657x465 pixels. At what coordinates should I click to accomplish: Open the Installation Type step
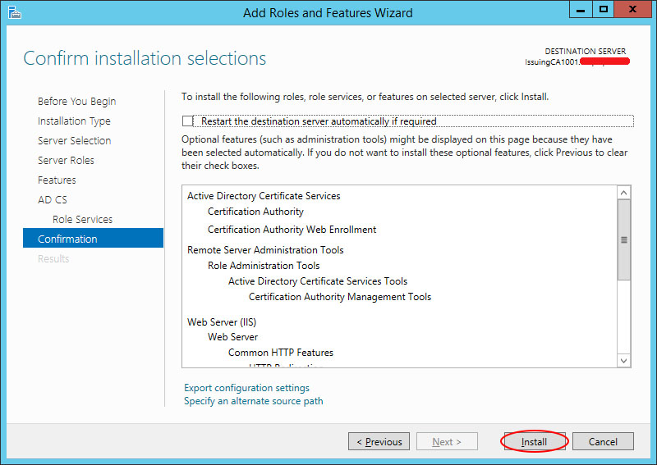[x=74, y=121]
